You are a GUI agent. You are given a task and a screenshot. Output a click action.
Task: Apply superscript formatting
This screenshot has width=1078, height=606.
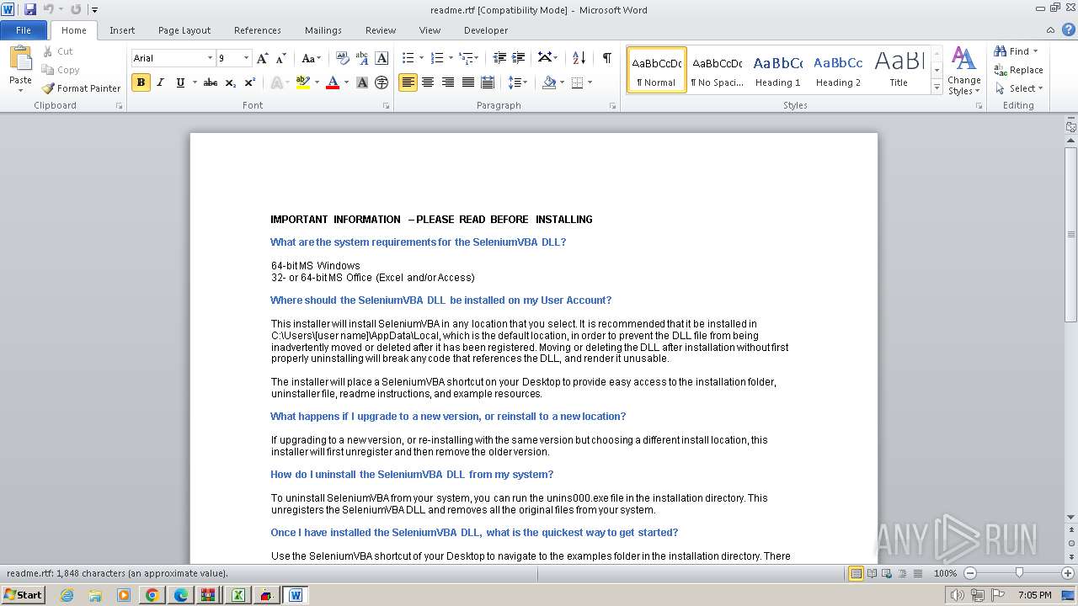pos(250,82)
